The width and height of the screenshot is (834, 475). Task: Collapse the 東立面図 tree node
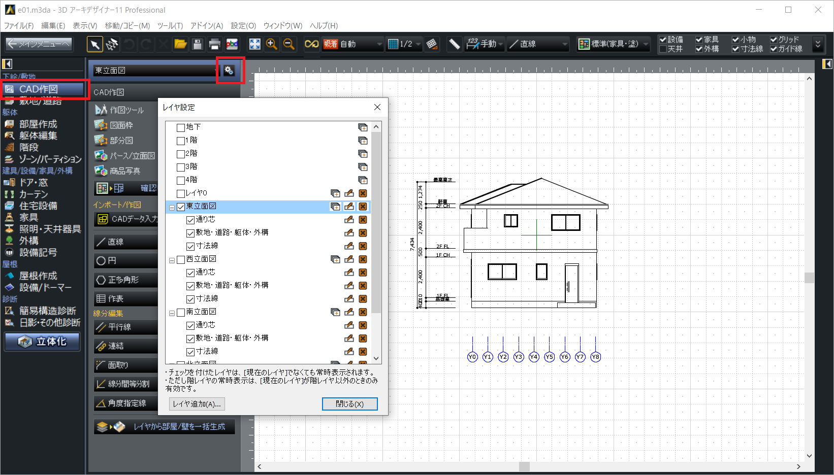pos(172,207)
